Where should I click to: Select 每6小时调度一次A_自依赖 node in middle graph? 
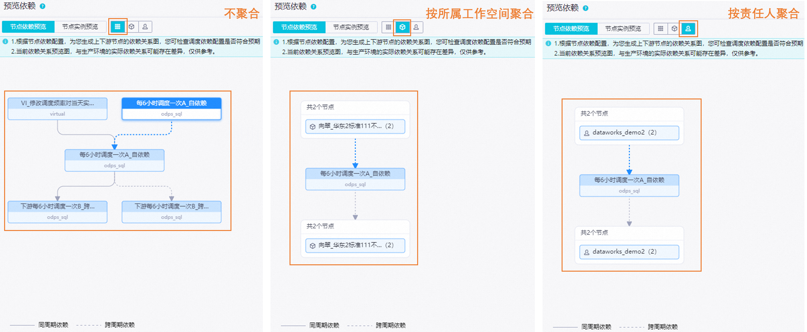point(355,179)
